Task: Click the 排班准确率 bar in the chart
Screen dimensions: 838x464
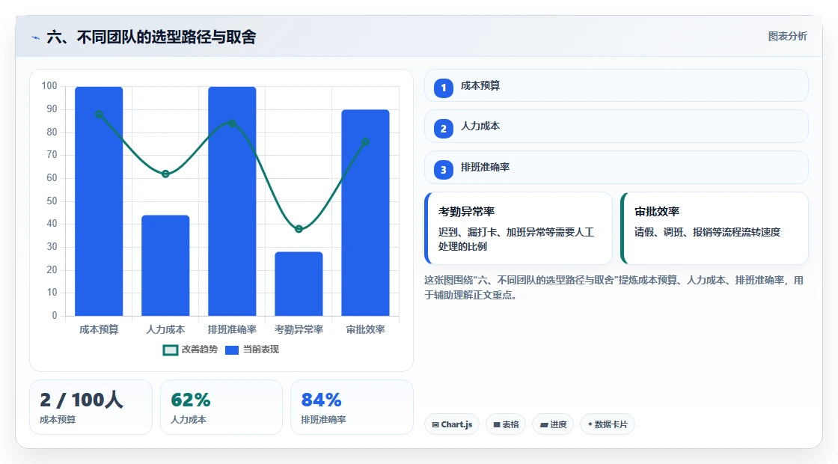Action: point(232,201)
